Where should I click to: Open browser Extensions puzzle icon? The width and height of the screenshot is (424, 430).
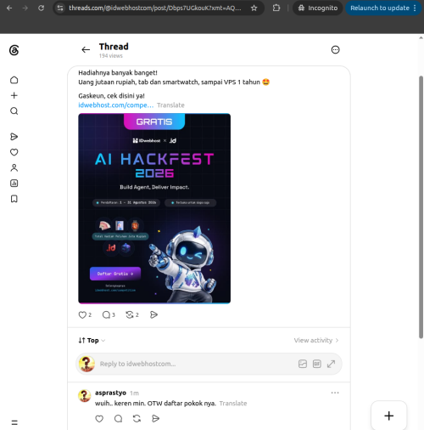(x=276, y=8)
